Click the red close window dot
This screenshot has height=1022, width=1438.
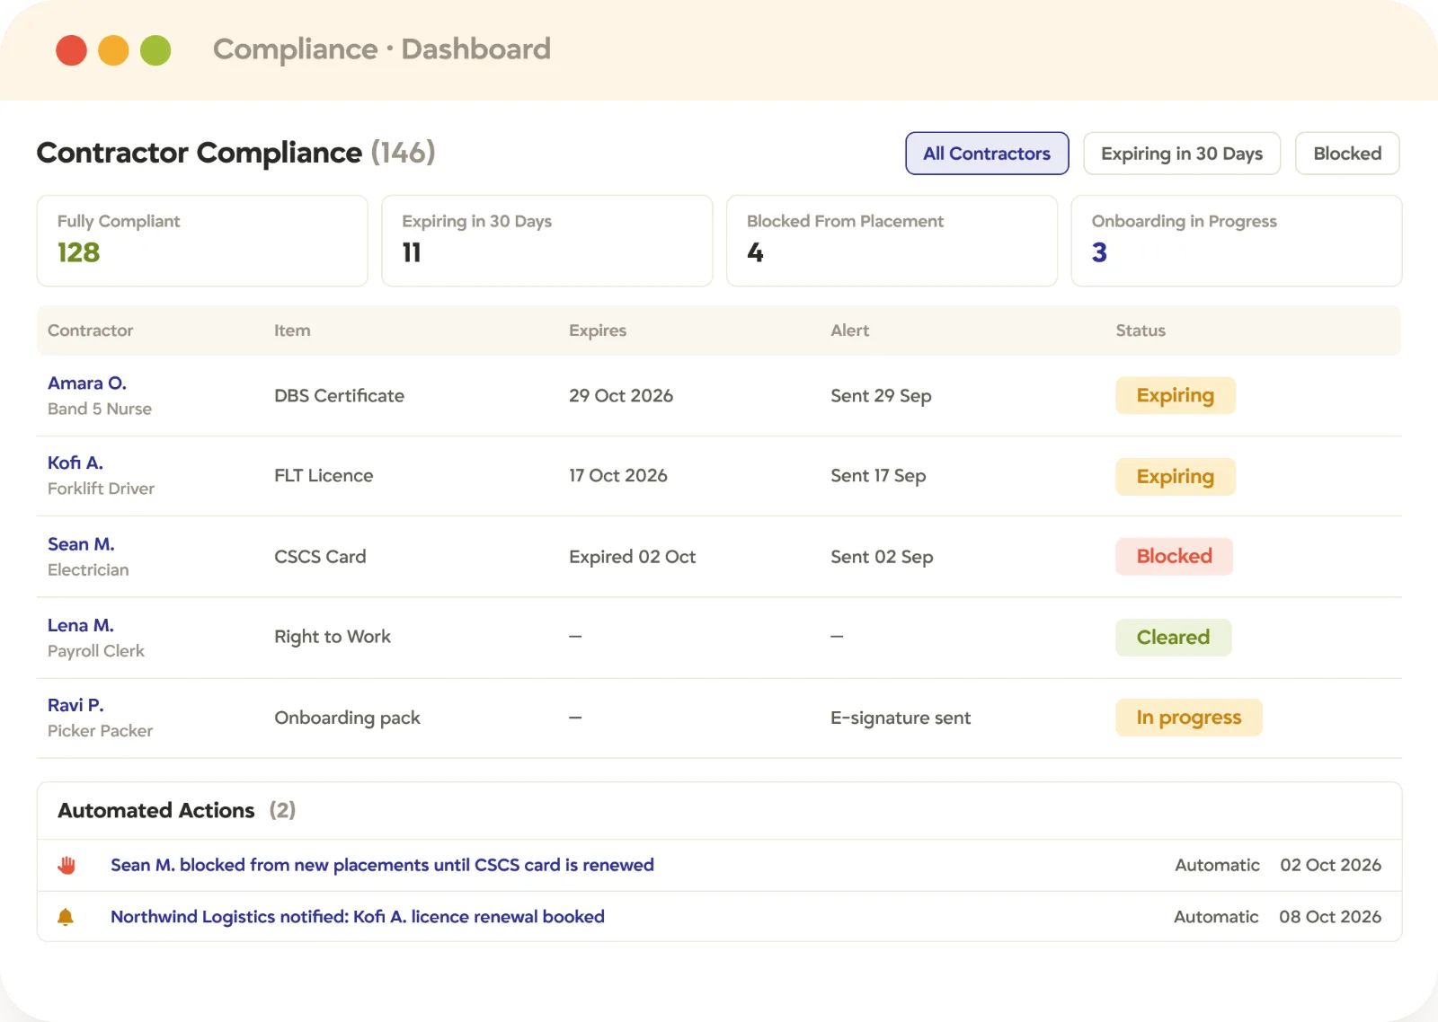pyautogui.click(x=72, y=50)
